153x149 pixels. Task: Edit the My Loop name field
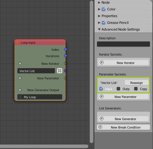(40, 97)
